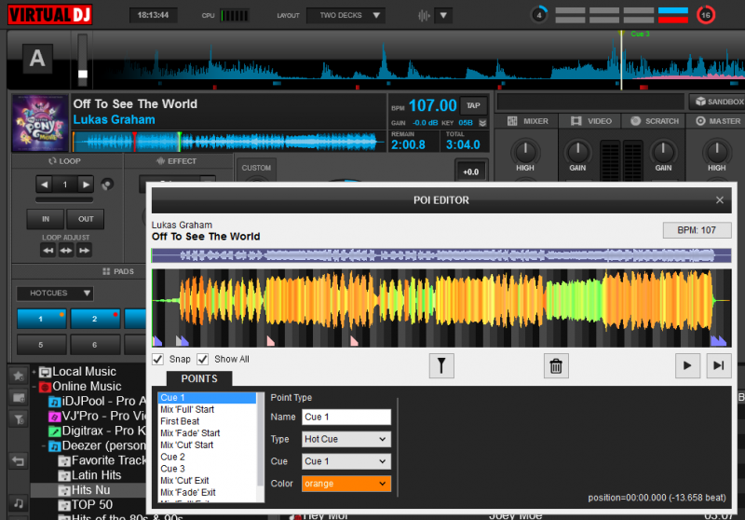Image resolution: width=745 pixels, height=520 pixels.
Task: Click the BPM: 107 button in POI Editor
Action: point(696,230)
